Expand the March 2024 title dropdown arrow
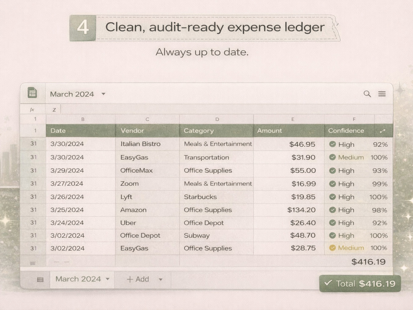 point(104,94)
